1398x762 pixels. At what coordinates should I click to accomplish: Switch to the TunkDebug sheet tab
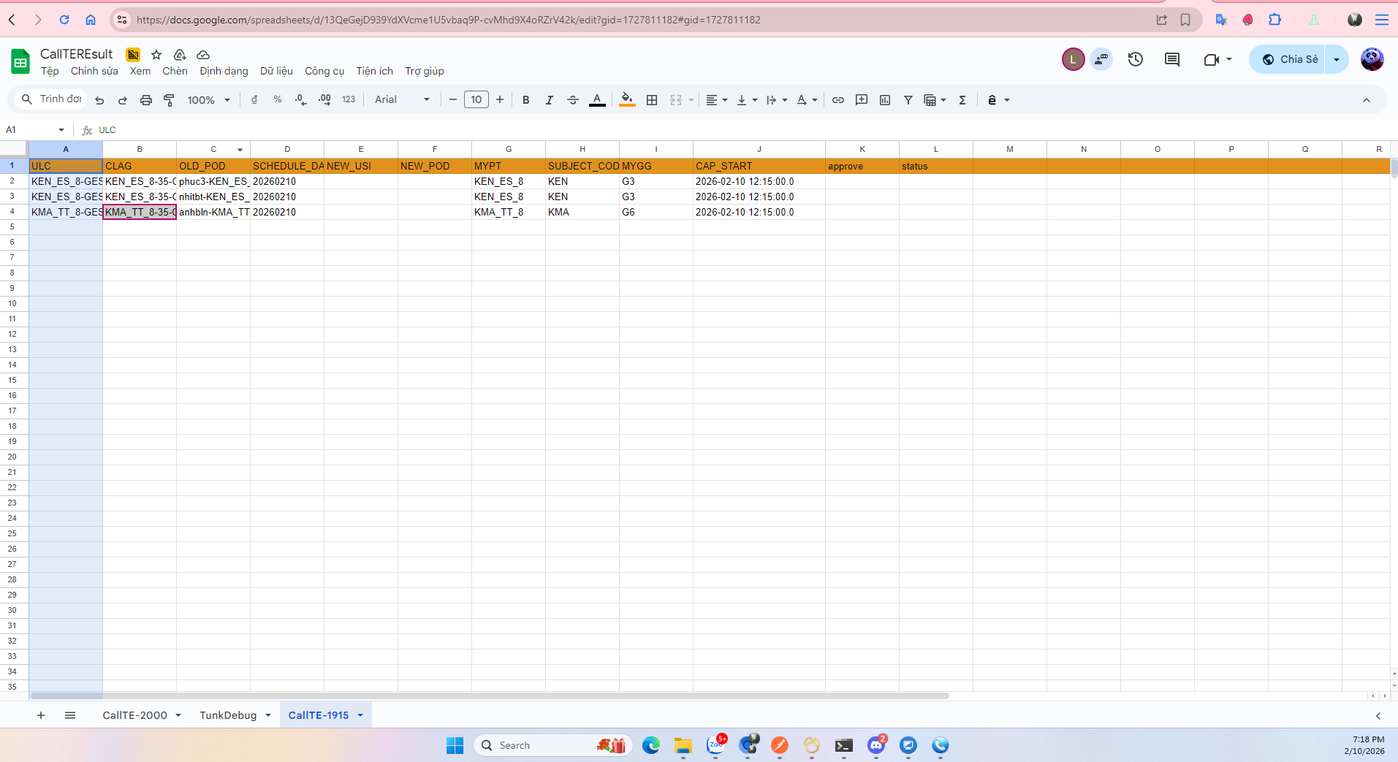point(228,715)
